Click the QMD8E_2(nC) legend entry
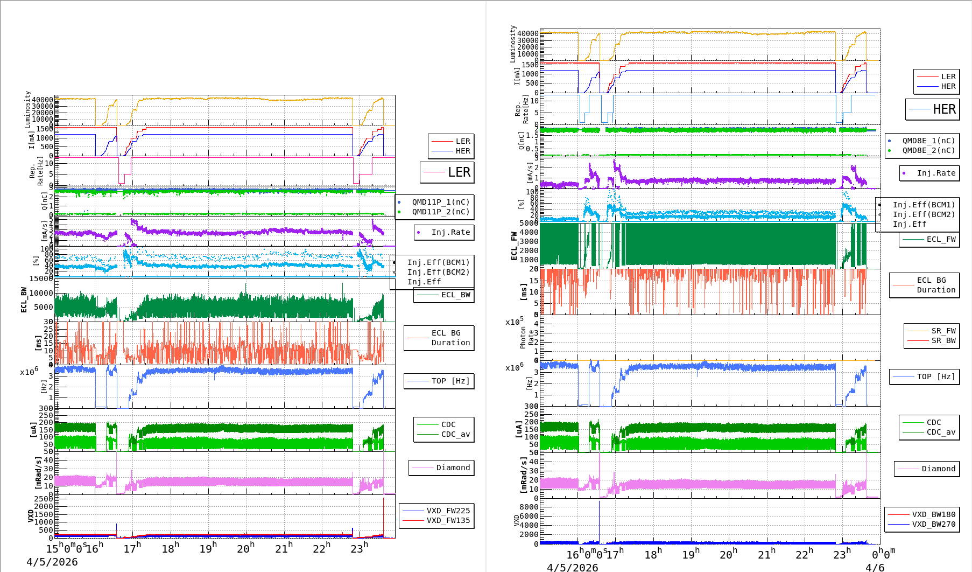Image resolution: width=972 pixels, height=572 pixels. pyautogui.click(x=928, y=150)
